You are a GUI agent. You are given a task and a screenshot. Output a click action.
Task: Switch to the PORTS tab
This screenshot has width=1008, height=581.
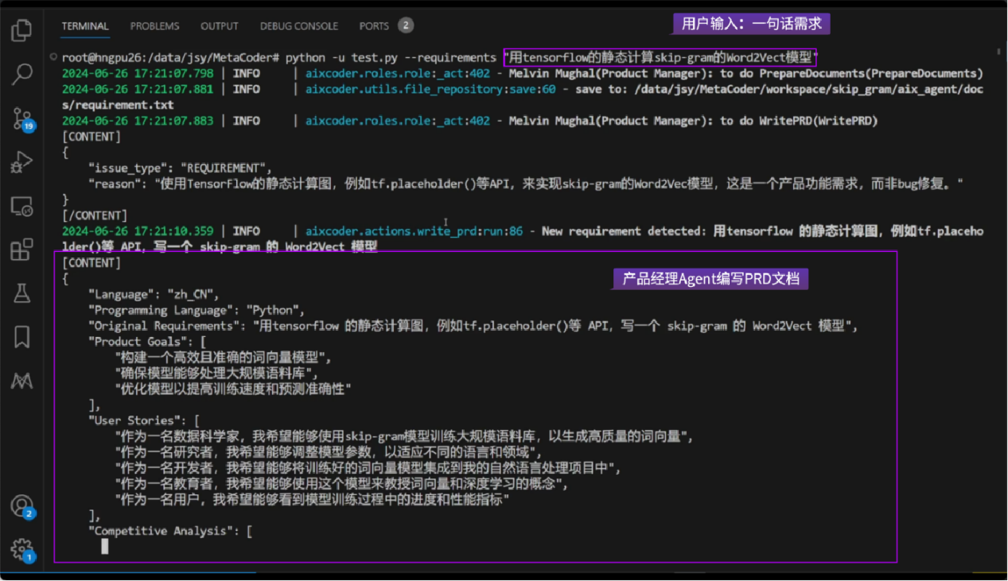coord(374,26)
